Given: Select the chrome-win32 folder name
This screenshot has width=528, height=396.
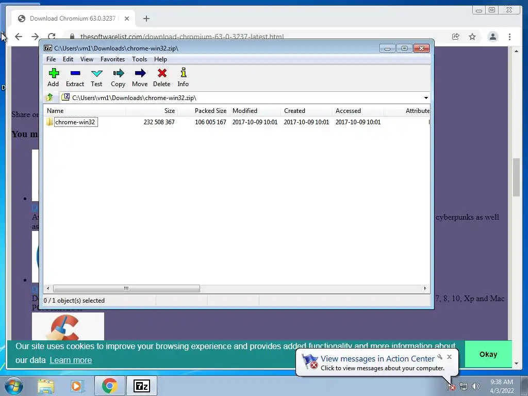Looking at the screenshot, I should pyautogui.click(x=75, y=122).
